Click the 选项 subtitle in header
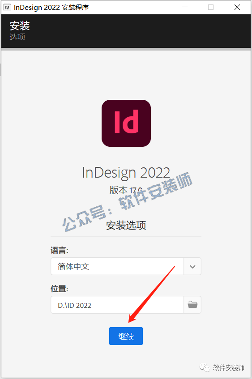 click(17, 37)
